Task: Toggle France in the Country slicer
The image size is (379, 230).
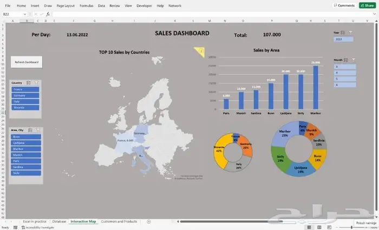Action: (x=25, y=89)
